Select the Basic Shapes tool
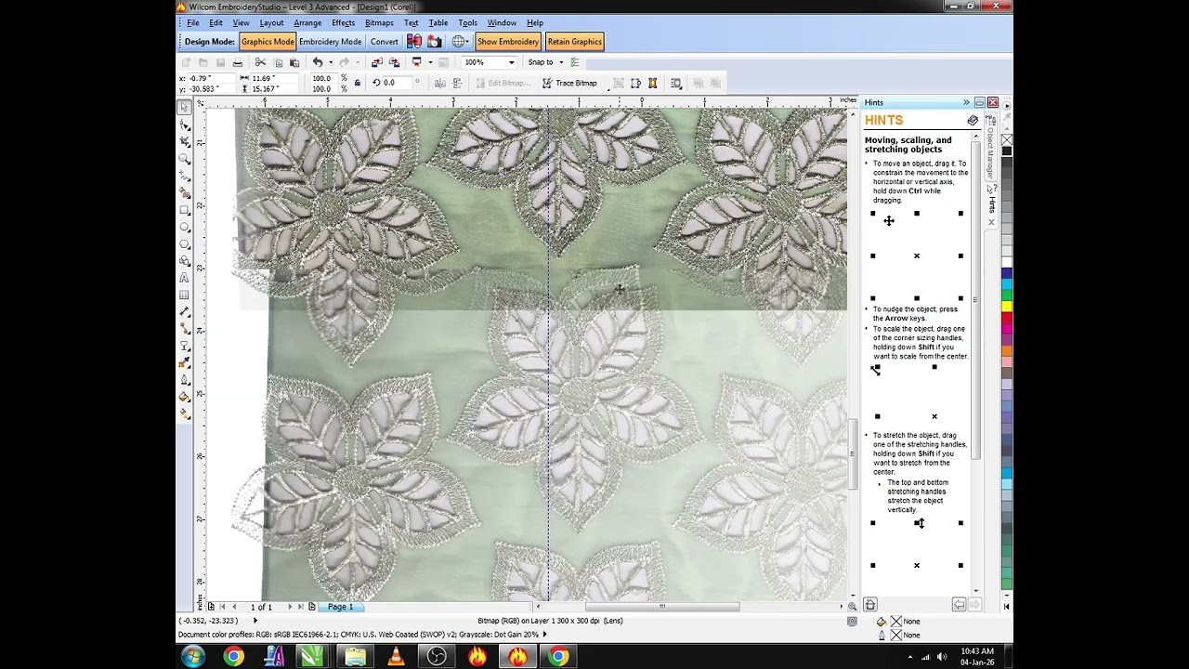Image resolution: width=1189 pixels, height=669 pixels. 185,260
